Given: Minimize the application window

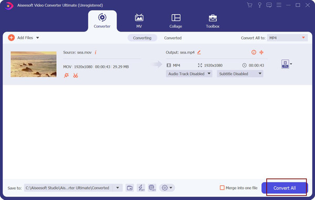Looking at the screenshot, I should pos(288,5).
